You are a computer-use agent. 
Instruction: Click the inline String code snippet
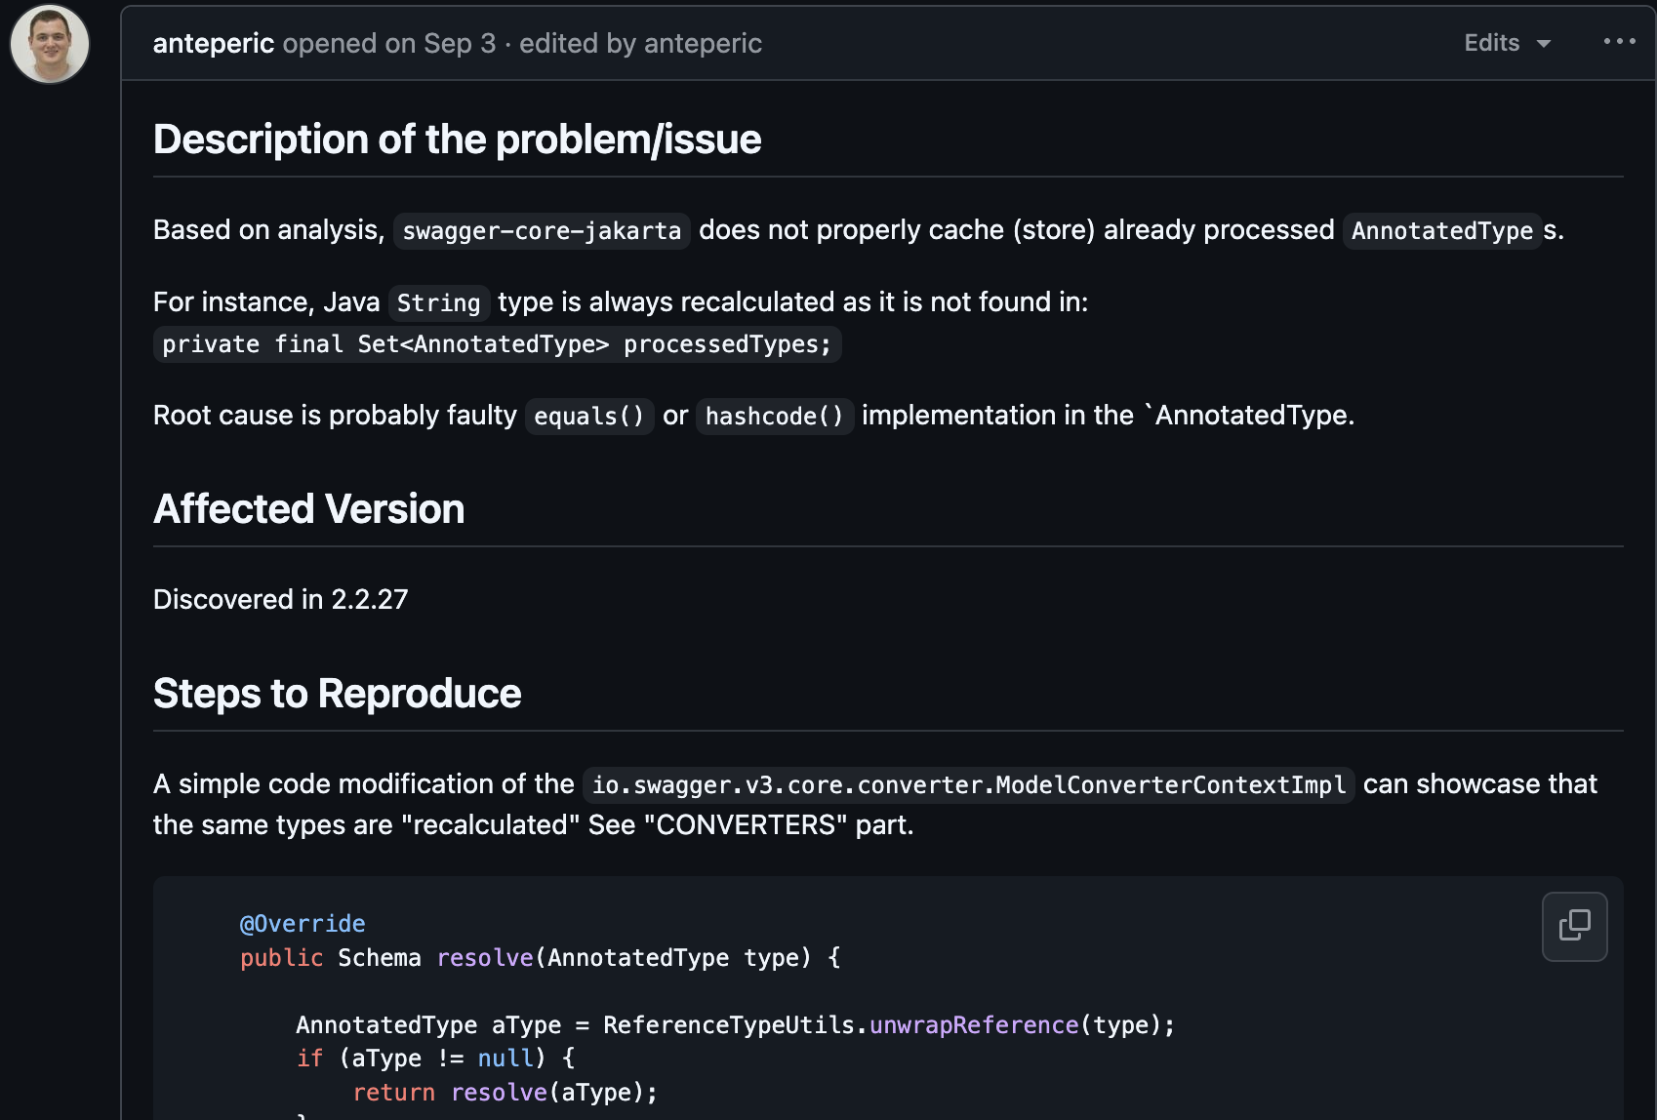pyautogui.click(x=438, y=303)
